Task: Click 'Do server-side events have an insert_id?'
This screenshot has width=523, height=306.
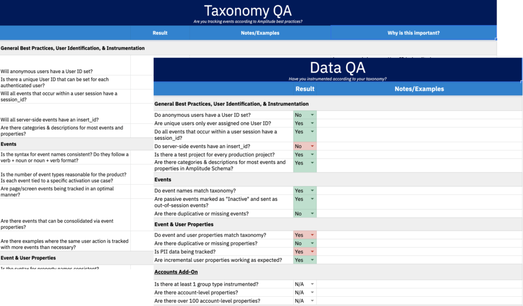Action: (x=202, y=146)
